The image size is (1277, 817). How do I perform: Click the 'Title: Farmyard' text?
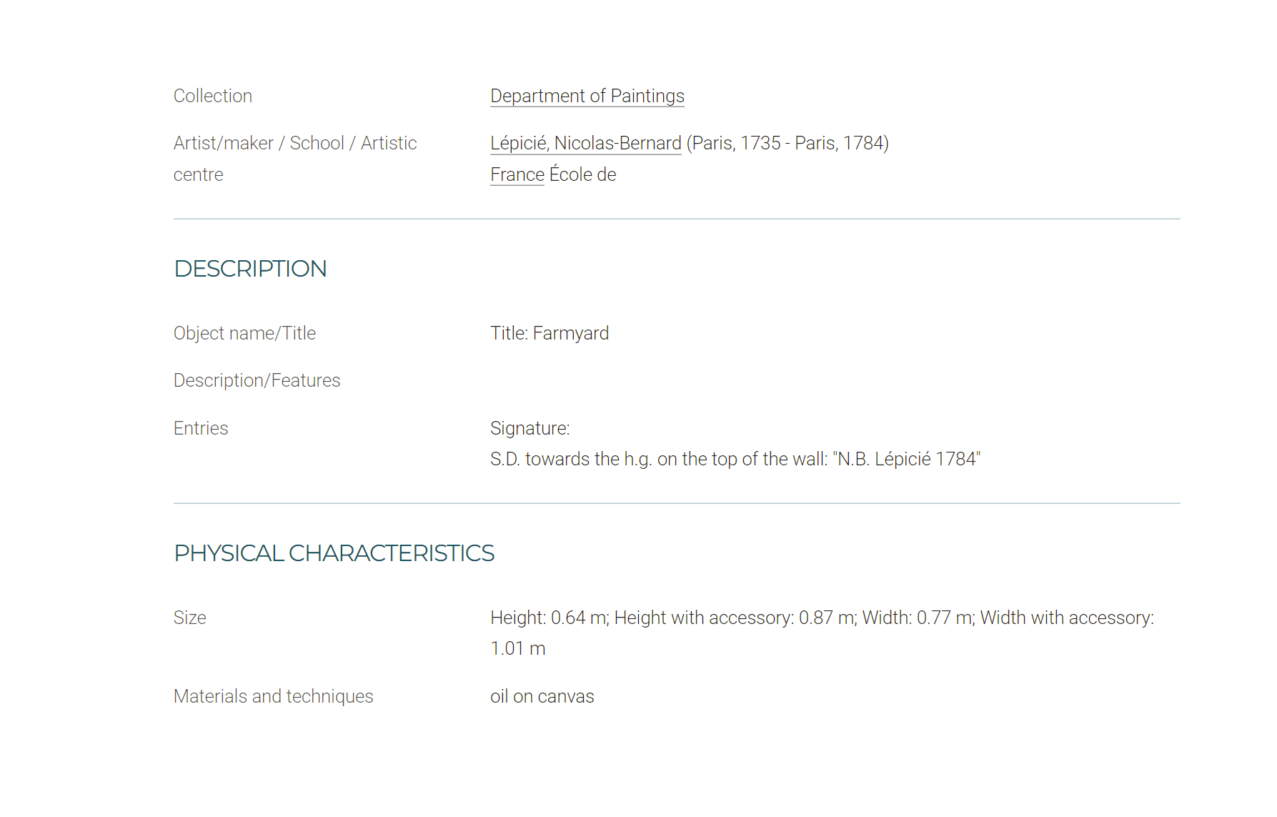549,333
